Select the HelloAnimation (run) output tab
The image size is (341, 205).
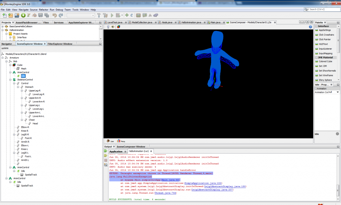[x=139, y=151]
